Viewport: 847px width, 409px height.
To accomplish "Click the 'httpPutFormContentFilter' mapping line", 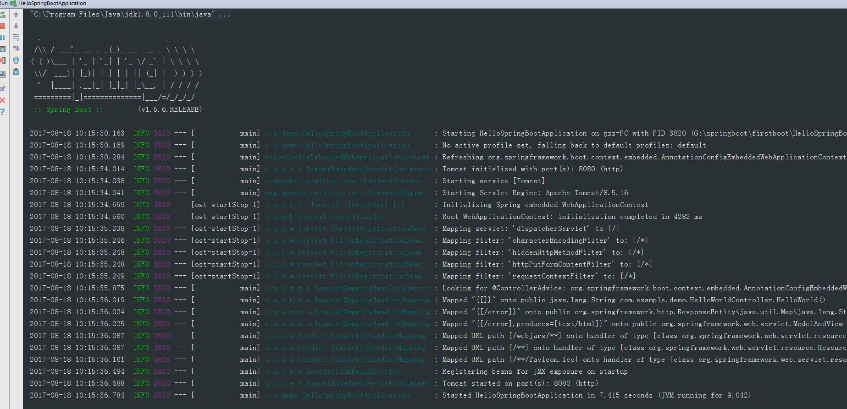I will [547, 264].
